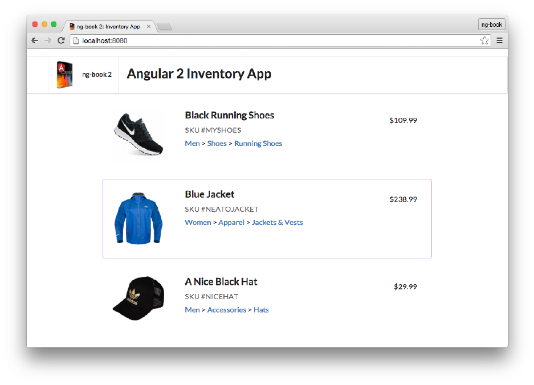The image size is (534, 385).
Task: Open the Chrome hamburger menu
Action: click(x=499, y=40)
